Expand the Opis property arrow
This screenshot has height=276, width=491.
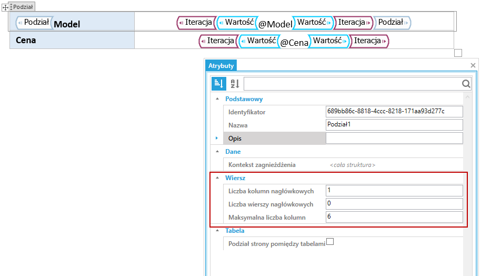[x=217, y=138]
